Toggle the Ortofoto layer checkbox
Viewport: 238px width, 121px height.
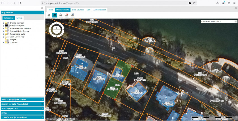(8, 43)
